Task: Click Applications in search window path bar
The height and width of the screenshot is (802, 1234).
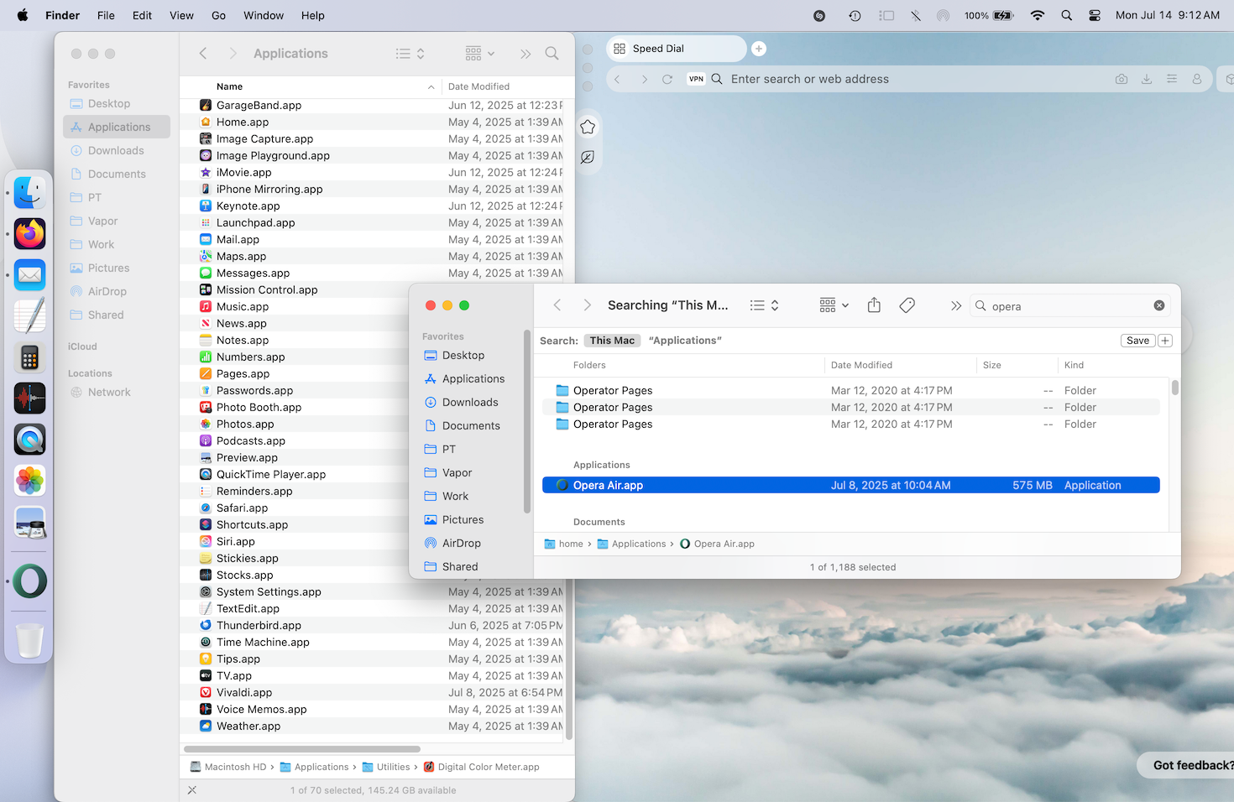Action: tap(631, 544)
